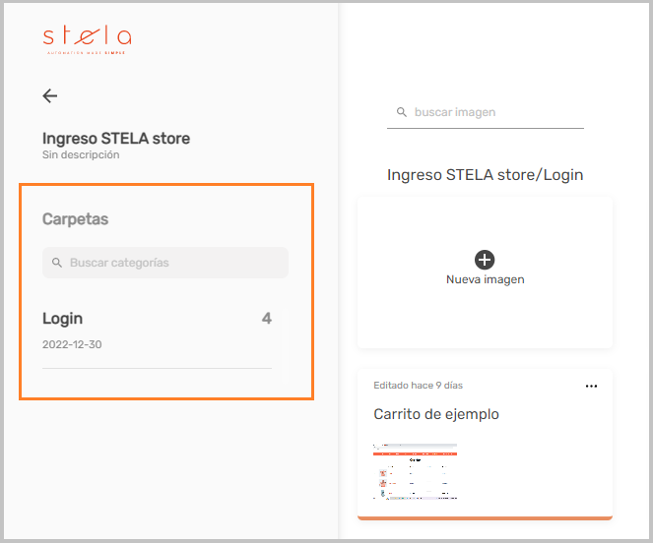Open the Carrito de ejemplo thumbnail
The width and height of the screenshot is (653, 543).
(416, 471)
